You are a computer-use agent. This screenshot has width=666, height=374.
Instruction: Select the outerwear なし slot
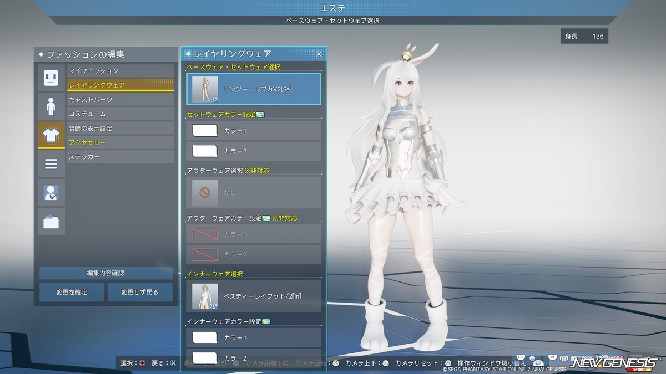(254, 192)
